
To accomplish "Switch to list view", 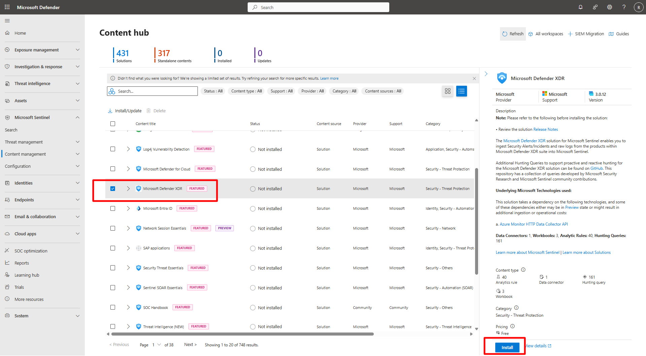I will coord(461,91).
